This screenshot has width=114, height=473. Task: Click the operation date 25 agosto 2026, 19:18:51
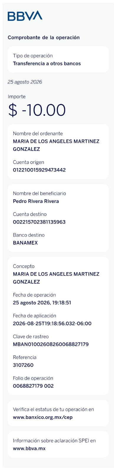[42, 303]
